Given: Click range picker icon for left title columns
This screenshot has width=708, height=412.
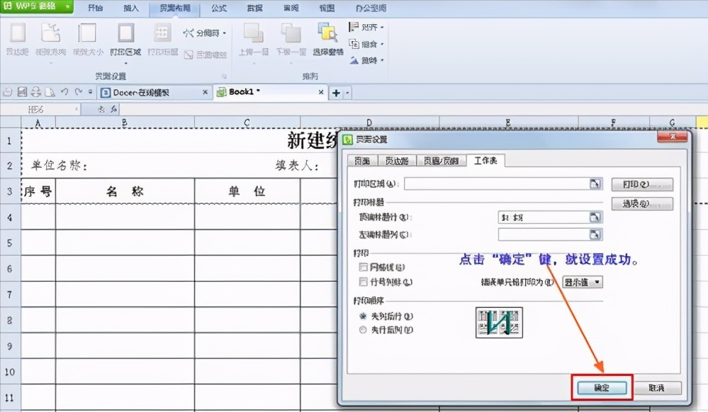Looking at the screenshot, I should coord(595,234).
